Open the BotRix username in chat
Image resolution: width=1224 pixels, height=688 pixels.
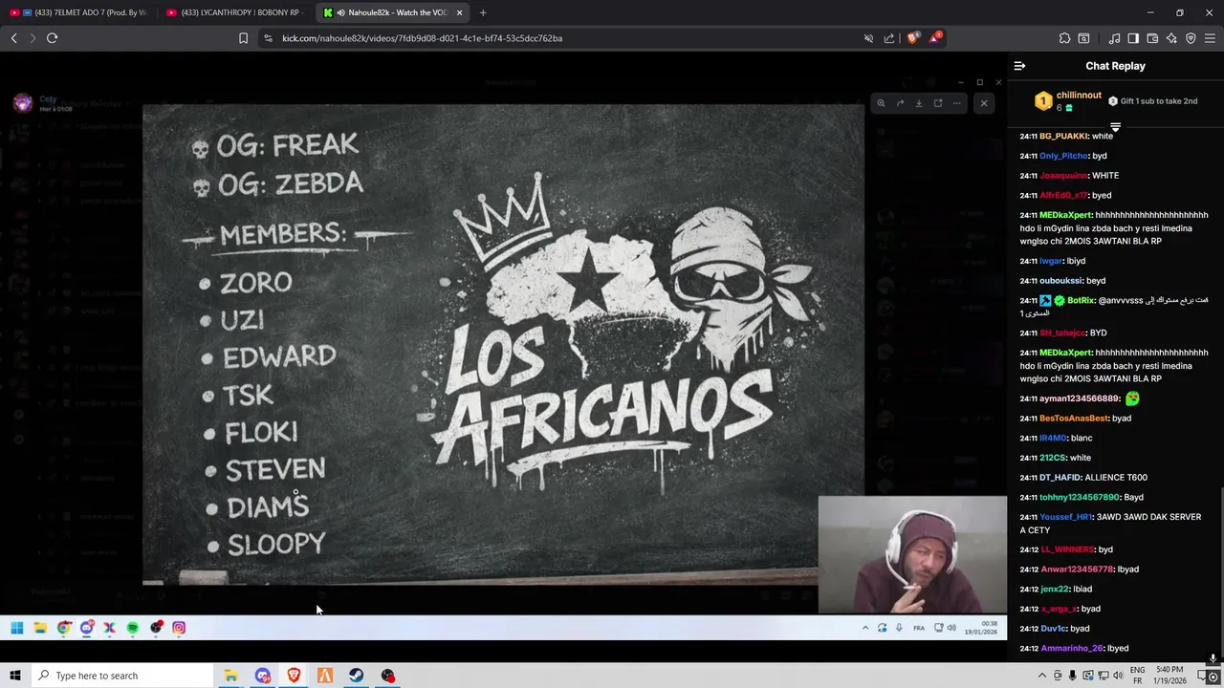[x=1081, y=300]
